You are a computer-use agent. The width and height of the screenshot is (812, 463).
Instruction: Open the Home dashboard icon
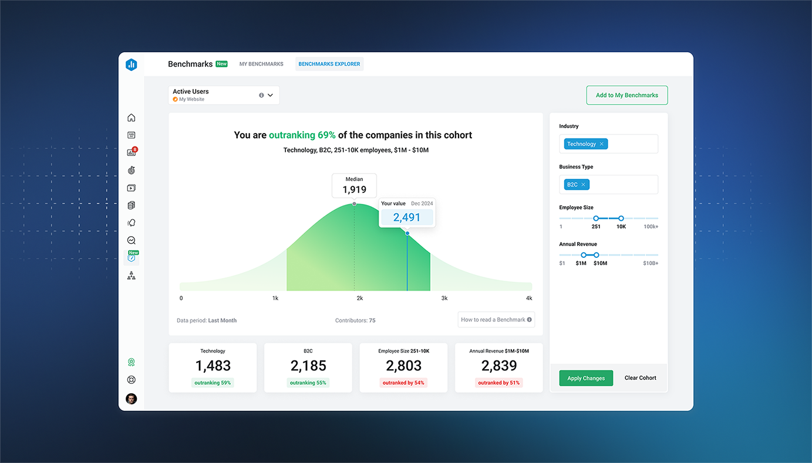[x=131, y=117]
